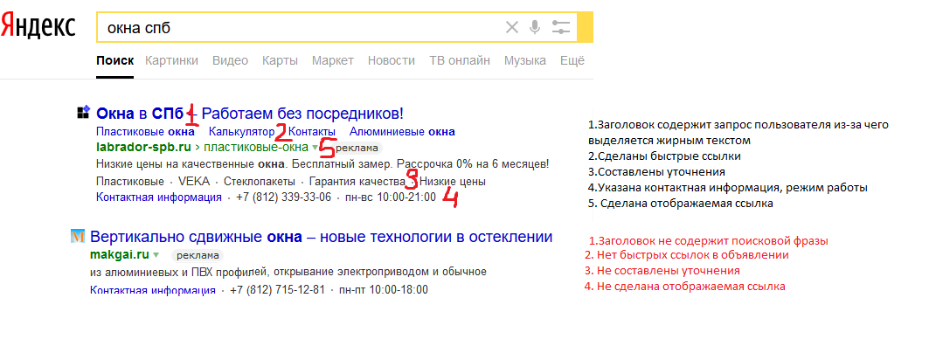Open the Карты tab

(280, 60)
